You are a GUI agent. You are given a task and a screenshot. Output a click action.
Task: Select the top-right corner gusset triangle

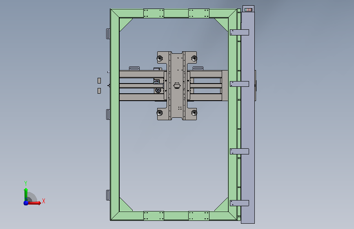point(223,23)
